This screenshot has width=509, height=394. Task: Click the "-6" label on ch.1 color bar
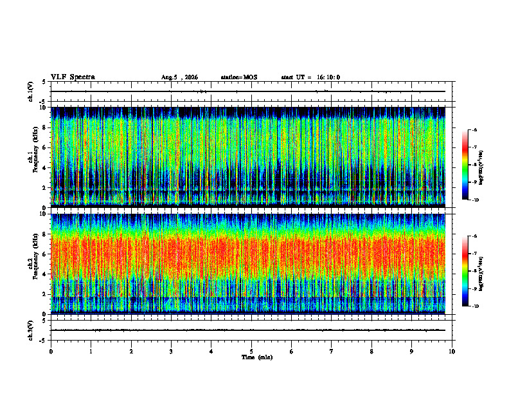coord(474,129)
